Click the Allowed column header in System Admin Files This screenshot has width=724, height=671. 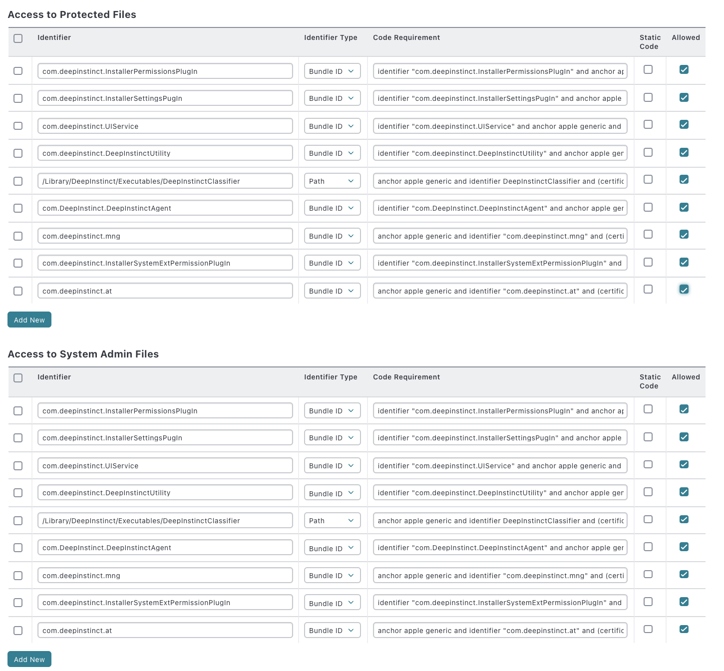pos(686,377)
